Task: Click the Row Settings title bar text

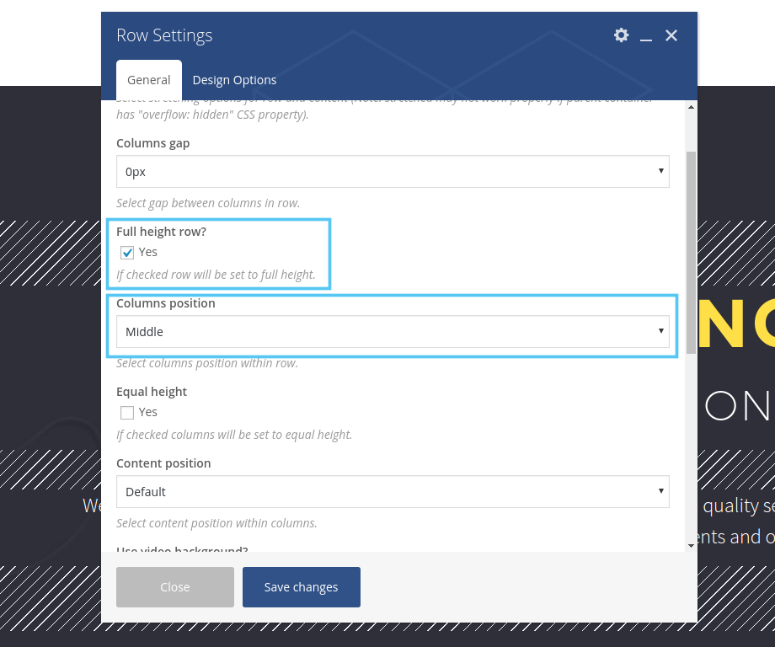Action: point(164,35)
